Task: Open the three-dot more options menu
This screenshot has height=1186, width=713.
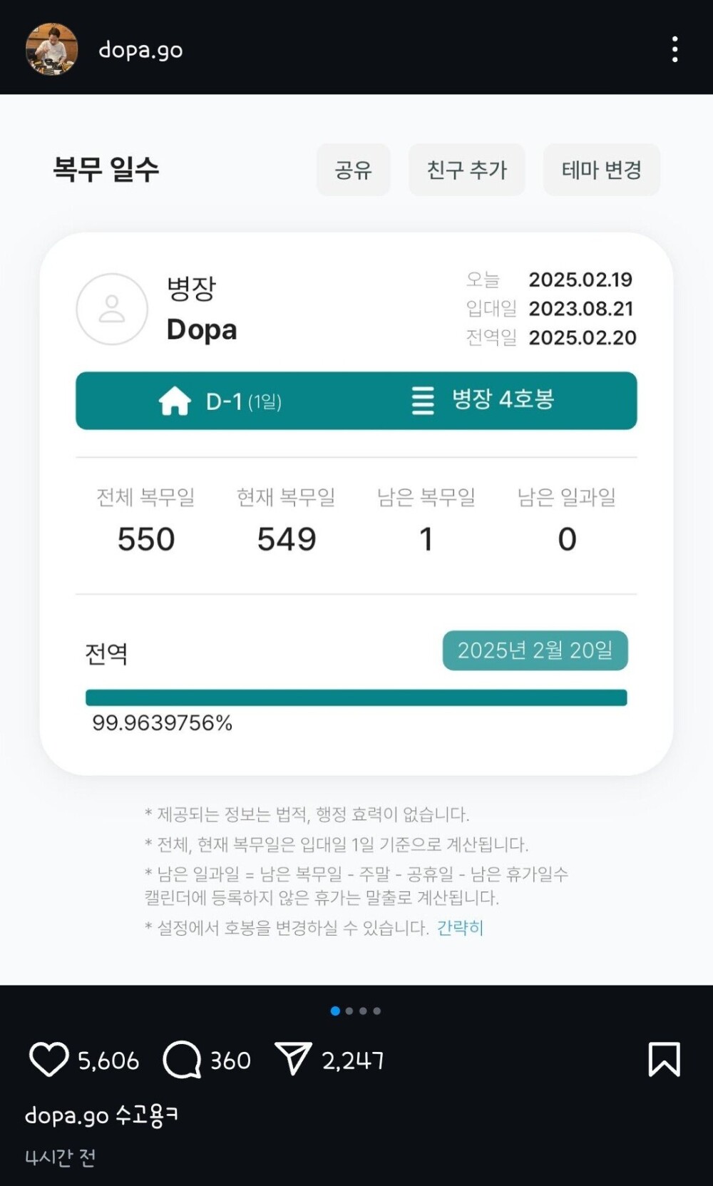Action: (674, 50)
